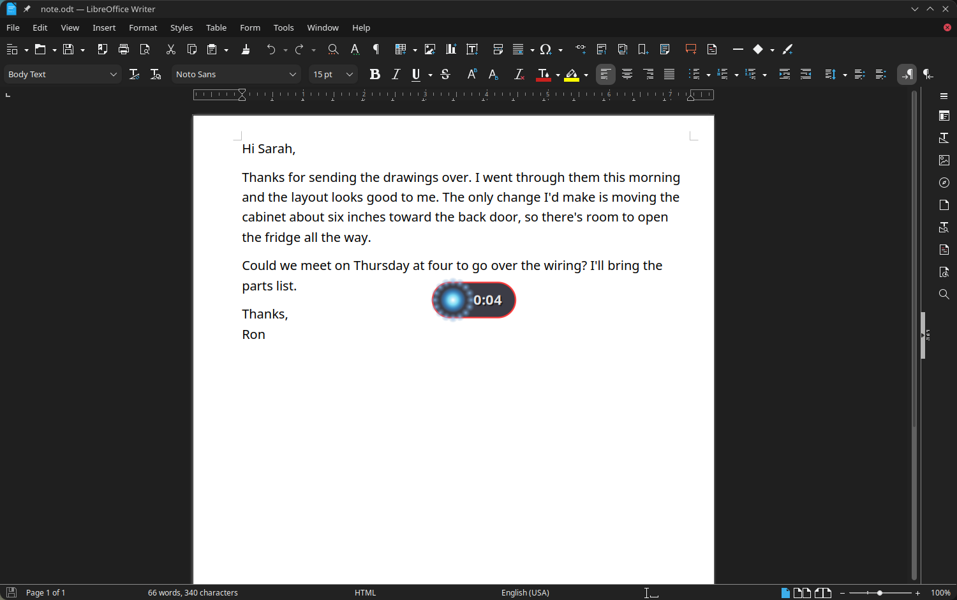Image resolution: width=957 pixels, height=600 pixels.
Task: Open the Noto Sans font name dropdown
Action: tap(293, 75)
